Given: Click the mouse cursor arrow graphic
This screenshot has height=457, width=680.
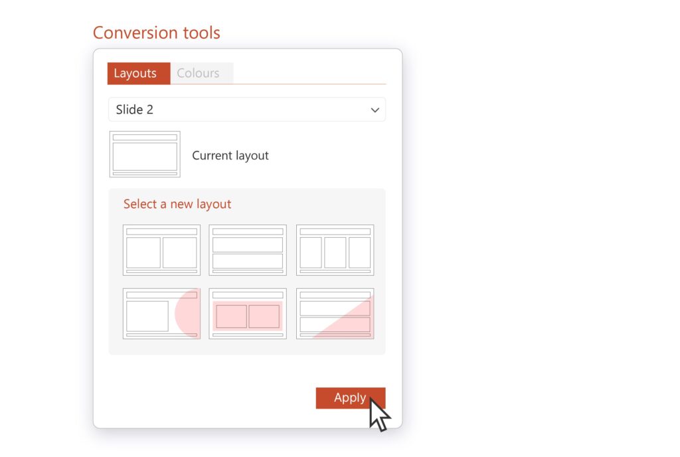Looking at the screenshot, I should [379, 414].
